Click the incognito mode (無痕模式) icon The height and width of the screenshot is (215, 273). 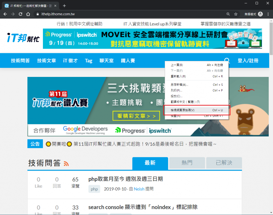click(x=260, y=14)
